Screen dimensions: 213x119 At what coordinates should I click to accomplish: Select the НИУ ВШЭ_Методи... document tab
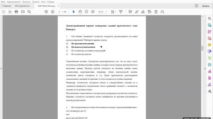tap(47, 6)
